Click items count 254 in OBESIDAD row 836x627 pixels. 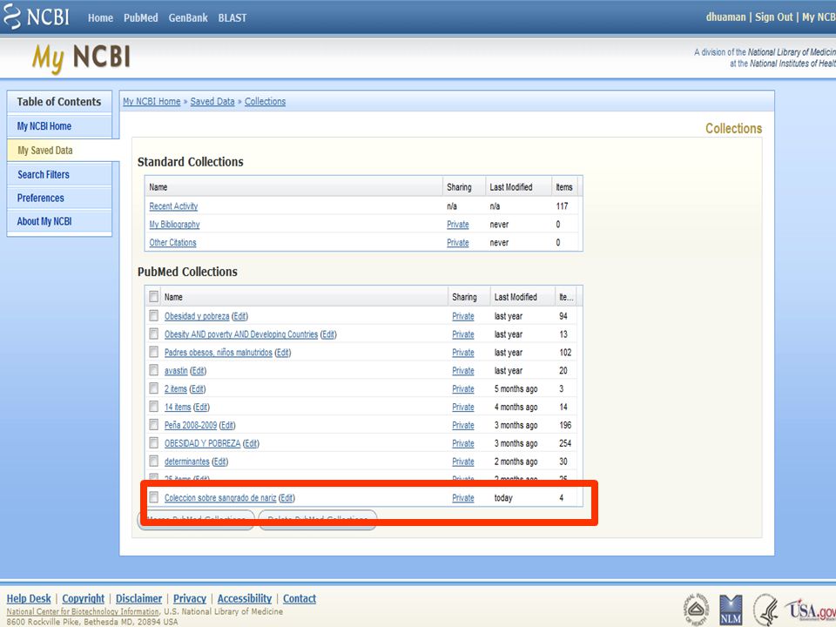pyautogui.click(x=564, y=443)
